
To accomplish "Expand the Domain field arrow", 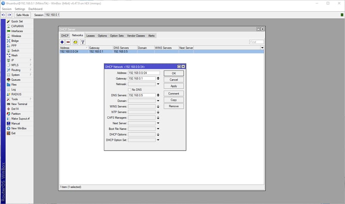I will (x=158, y=100).
